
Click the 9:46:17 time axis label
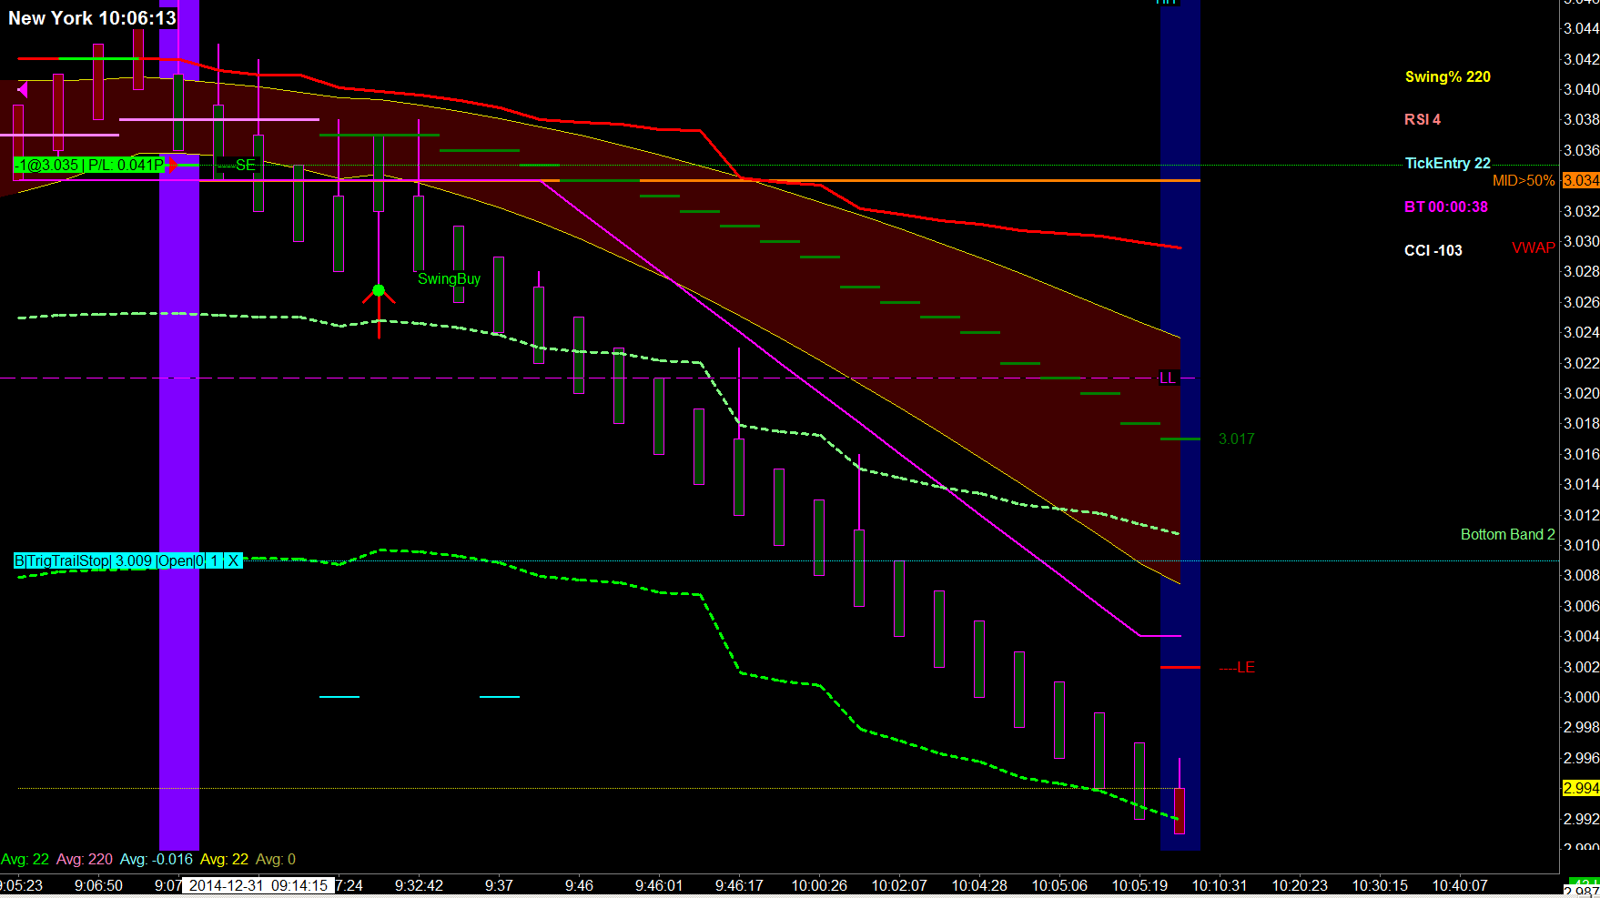[x=739, y=885]
